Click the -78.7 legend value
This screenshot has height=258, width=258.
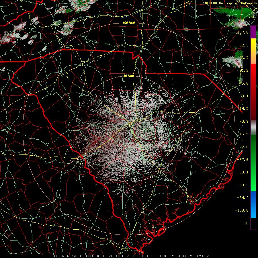click(x=243, y=185)
